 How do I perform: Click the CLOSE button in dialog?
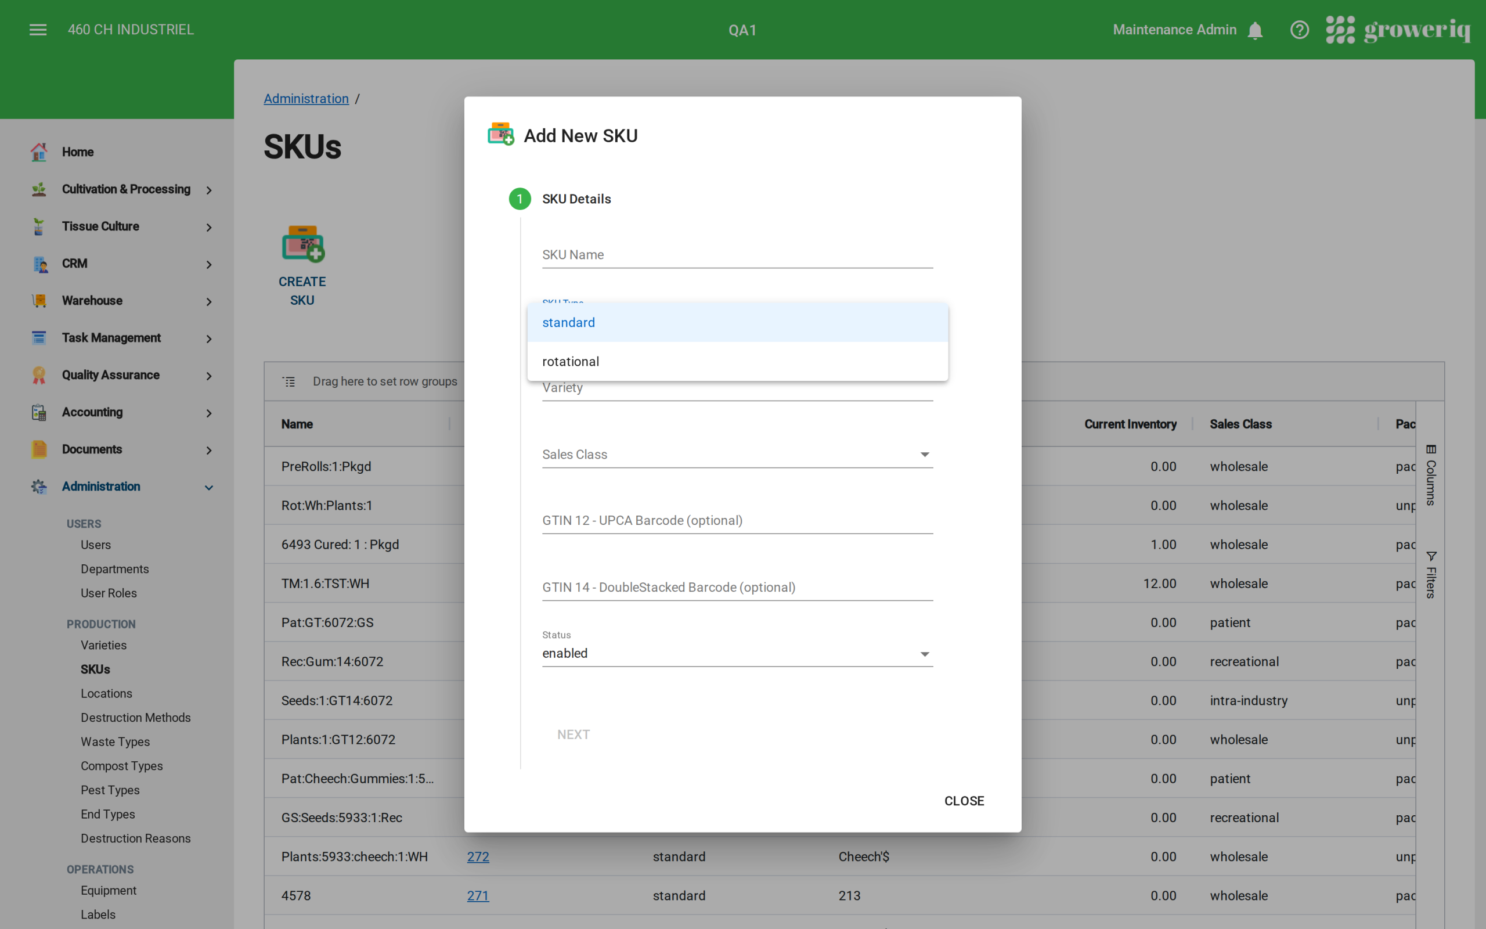(964, 801)
